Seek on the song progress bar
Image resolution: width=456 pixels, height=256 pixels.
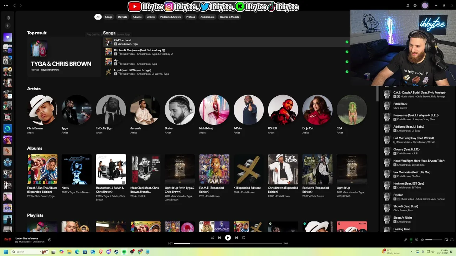pos(228,244)
